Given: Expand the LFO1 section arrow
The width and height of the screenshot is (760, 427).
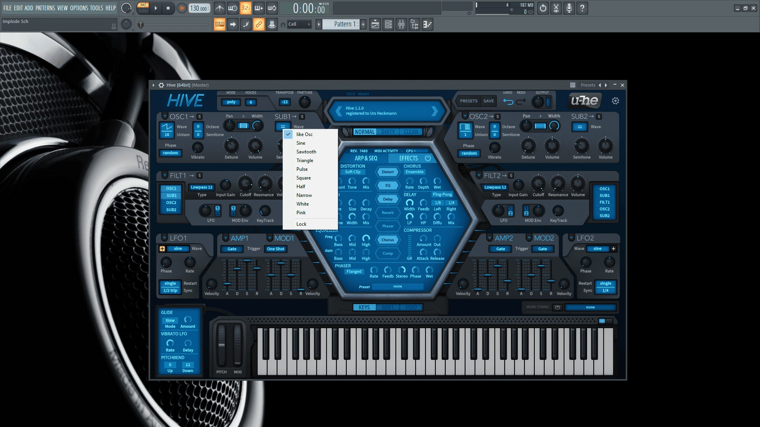Looking at the screenshot, I should [x=165, y=238].
